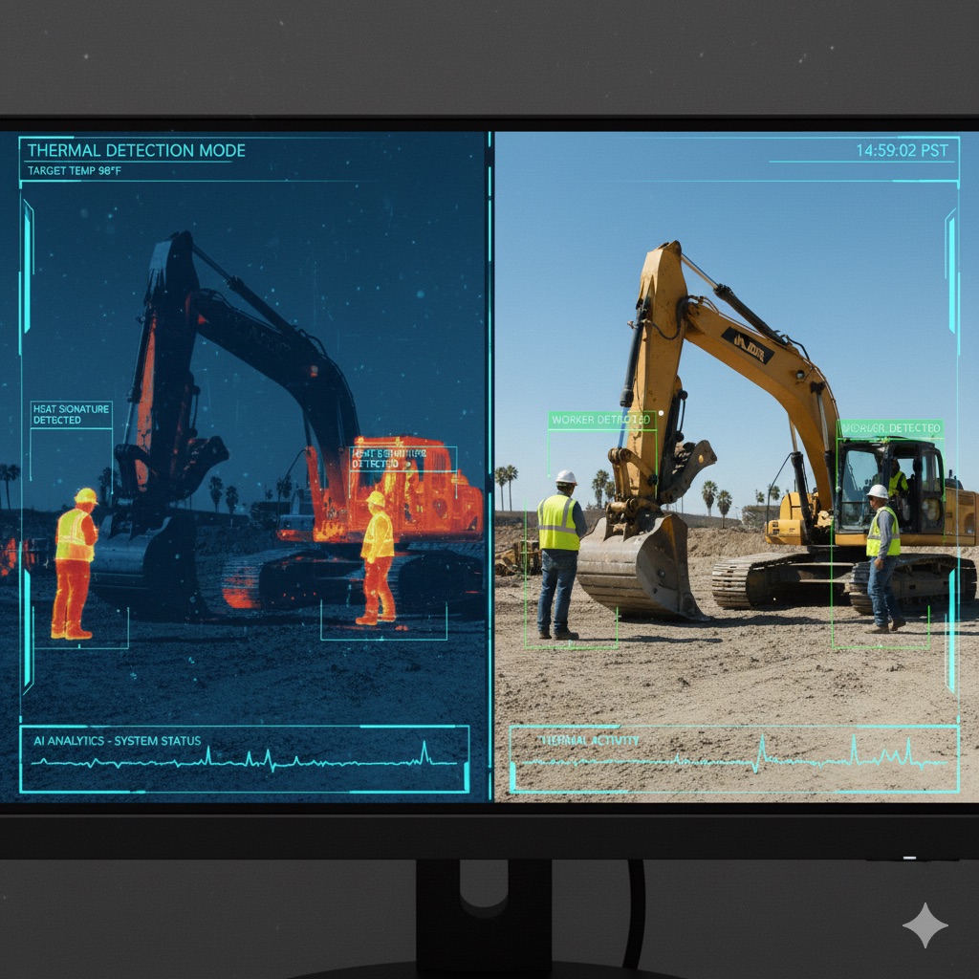979x979 pixels.
Task: Select the left worker in camera view
Action: (x=558, y=555)
